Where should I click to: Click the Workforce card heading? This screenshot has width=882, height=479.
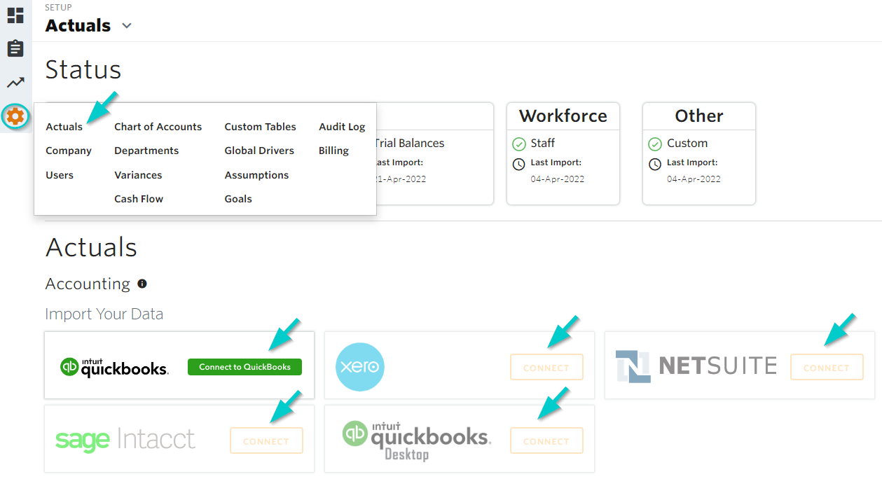[563, 116]
